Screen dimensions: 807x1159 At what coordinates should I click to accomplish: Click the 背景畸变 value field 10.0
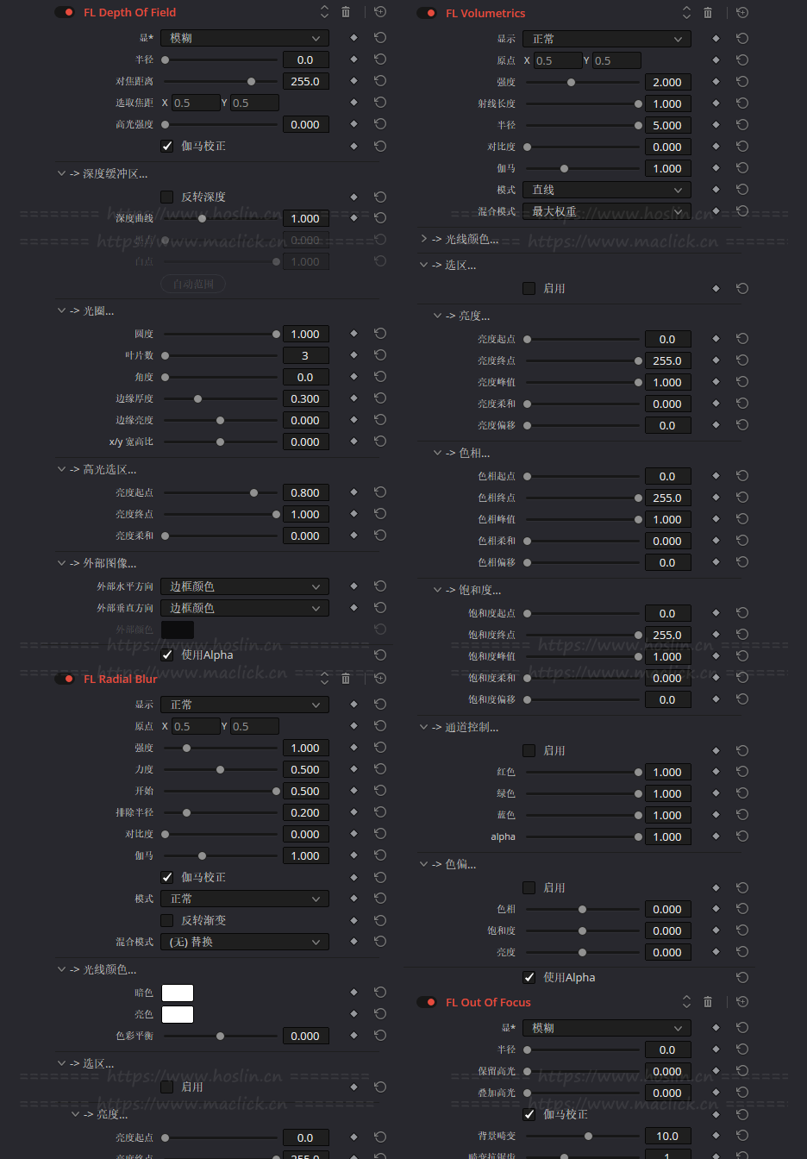click(x=667, y=1136)
